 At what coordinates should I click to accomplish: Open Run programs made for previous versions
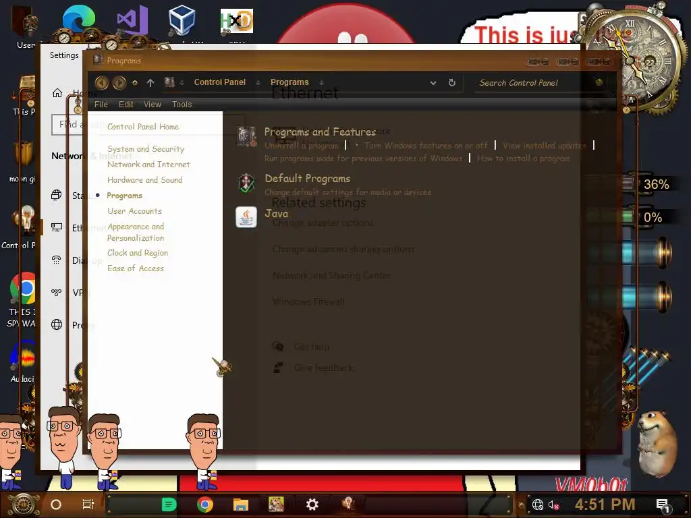click(x=364, y=158)
